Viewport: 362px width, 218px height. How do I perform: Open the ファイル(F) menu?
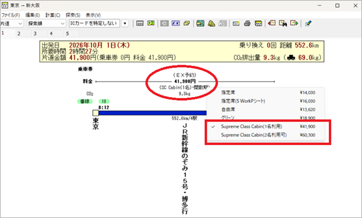tap(10, 15)
